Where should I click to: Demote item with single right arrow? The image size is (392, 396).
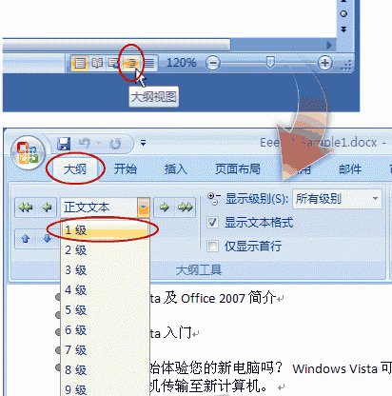point(165,208)
